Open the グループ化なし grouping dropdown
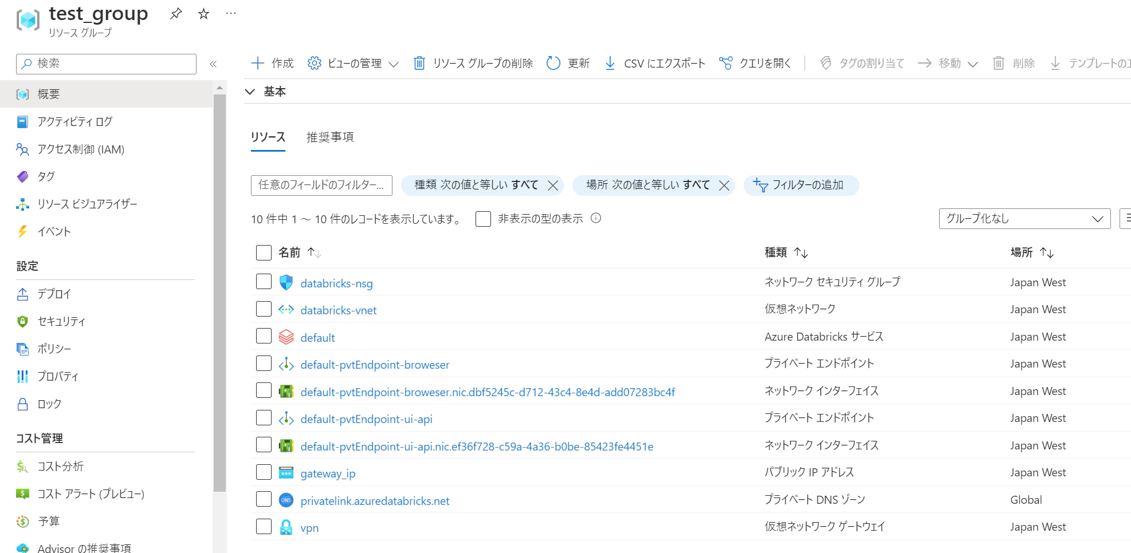 (1024, 219)
